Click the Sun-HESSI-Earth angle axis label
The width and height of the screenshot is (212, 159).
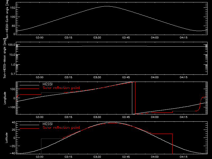(x=7, y=19)
